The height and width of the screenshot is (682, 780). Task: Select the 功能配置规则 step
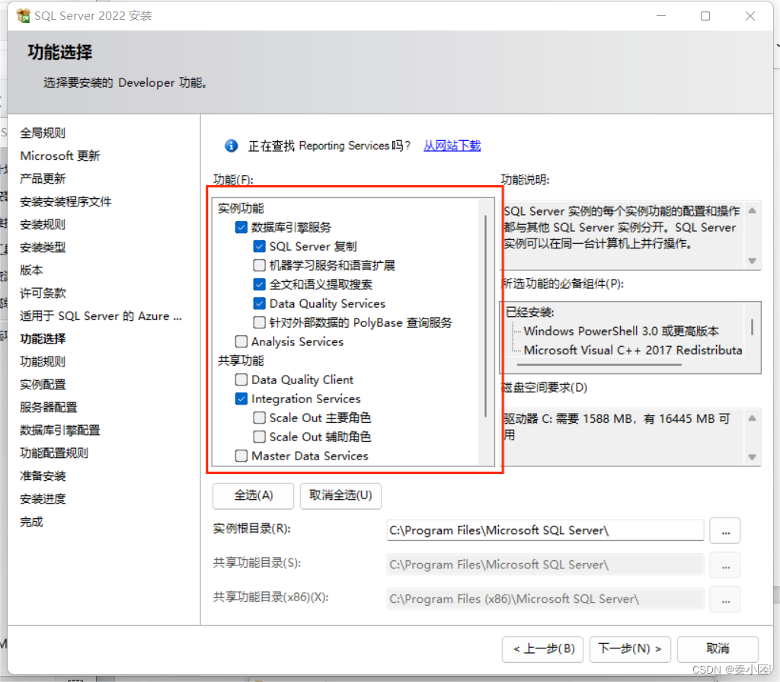54,453
